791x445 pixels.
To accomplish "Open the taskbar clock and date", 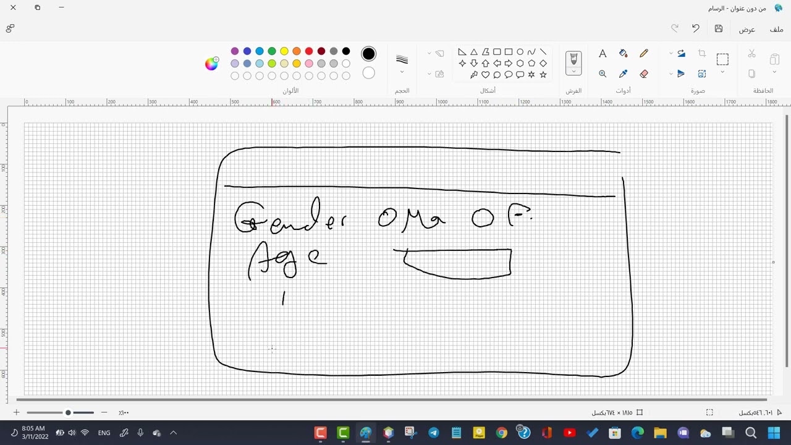I will click(33, 433).
